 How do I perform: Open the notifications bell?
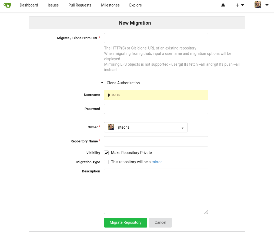coord(223,5)
